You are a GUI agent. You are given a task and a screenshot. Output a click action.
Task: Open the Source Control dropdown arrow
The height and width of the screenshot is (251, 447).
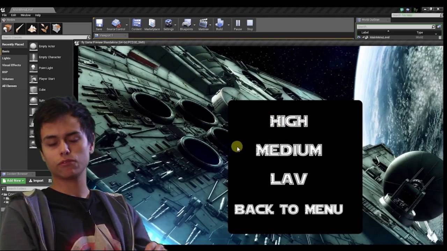pyautogui.click(x=126, y=25)
